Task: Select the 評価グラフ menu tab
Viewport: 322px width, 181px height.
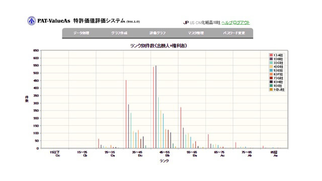Action: [157, 33]
